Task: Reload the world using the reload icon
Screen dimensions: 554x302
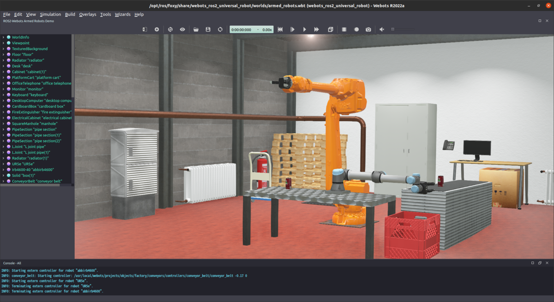Action: tap(220, 29)
